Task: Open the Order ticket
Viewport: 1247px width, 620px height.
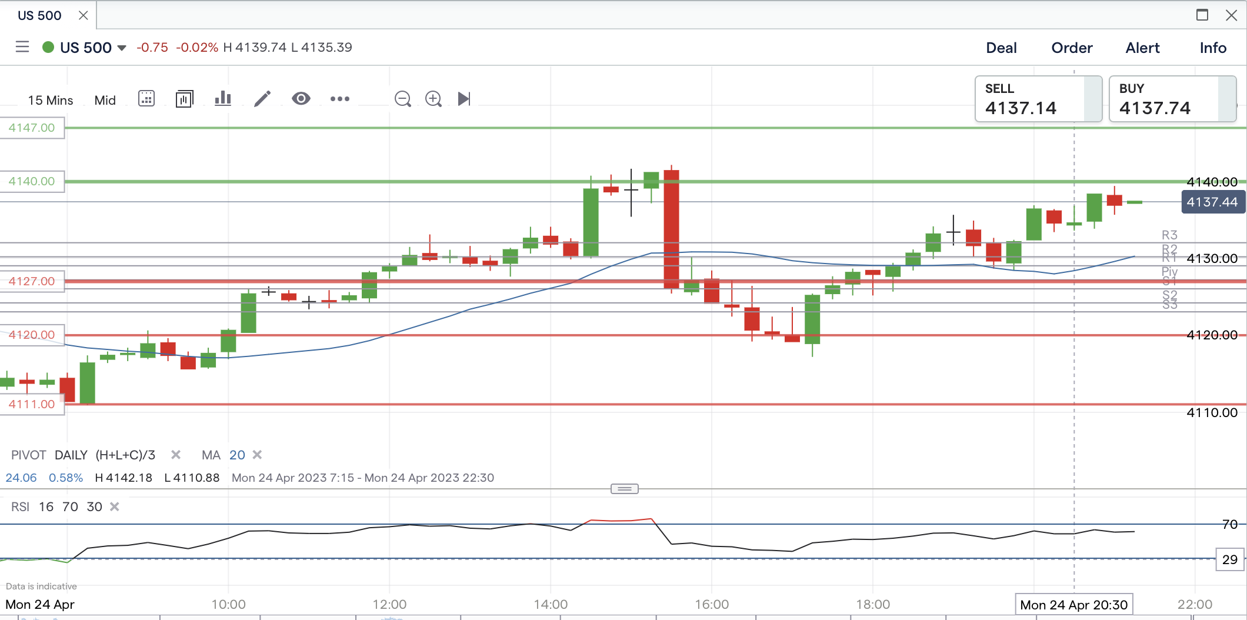Action: (x=1072, y=48)
